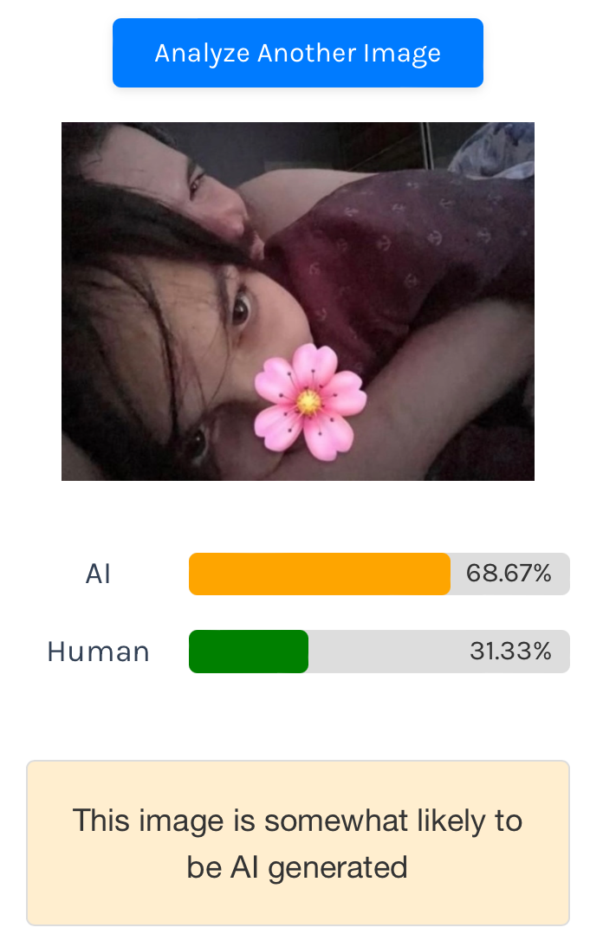Click the words 'be AI generated'

coord(297,867)
